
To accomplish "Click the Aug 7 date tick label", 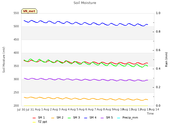I will click(92, 109).
